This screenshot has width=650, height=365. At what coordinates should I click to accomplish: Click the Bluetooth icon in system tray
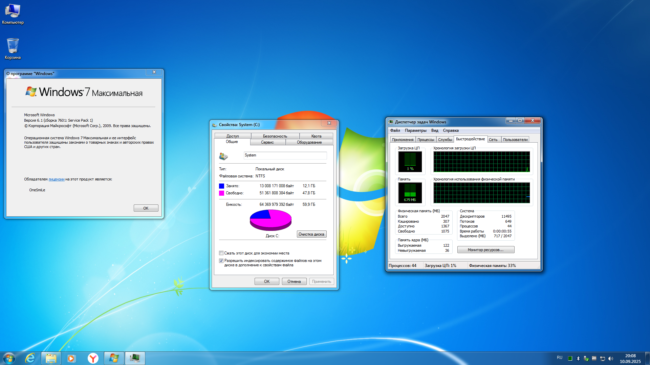(x=578, y=358)
